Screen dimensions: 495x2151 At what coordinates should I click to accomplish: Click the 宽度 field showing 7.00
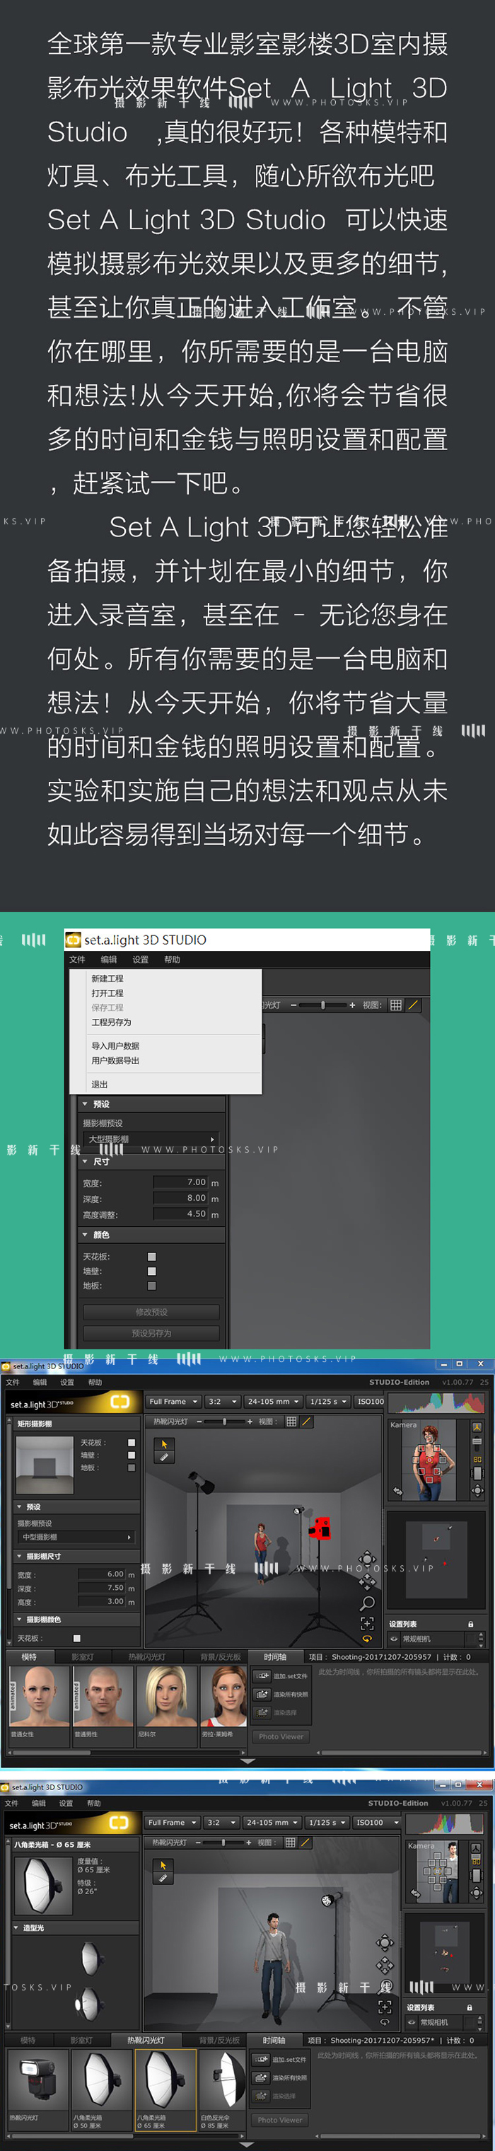pos(180,1182)
